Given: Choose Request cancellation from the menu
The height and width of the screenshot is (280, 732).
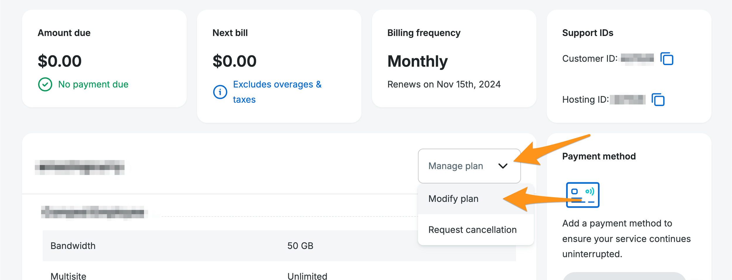Looking at the screenshot, I should click(472, 230).
